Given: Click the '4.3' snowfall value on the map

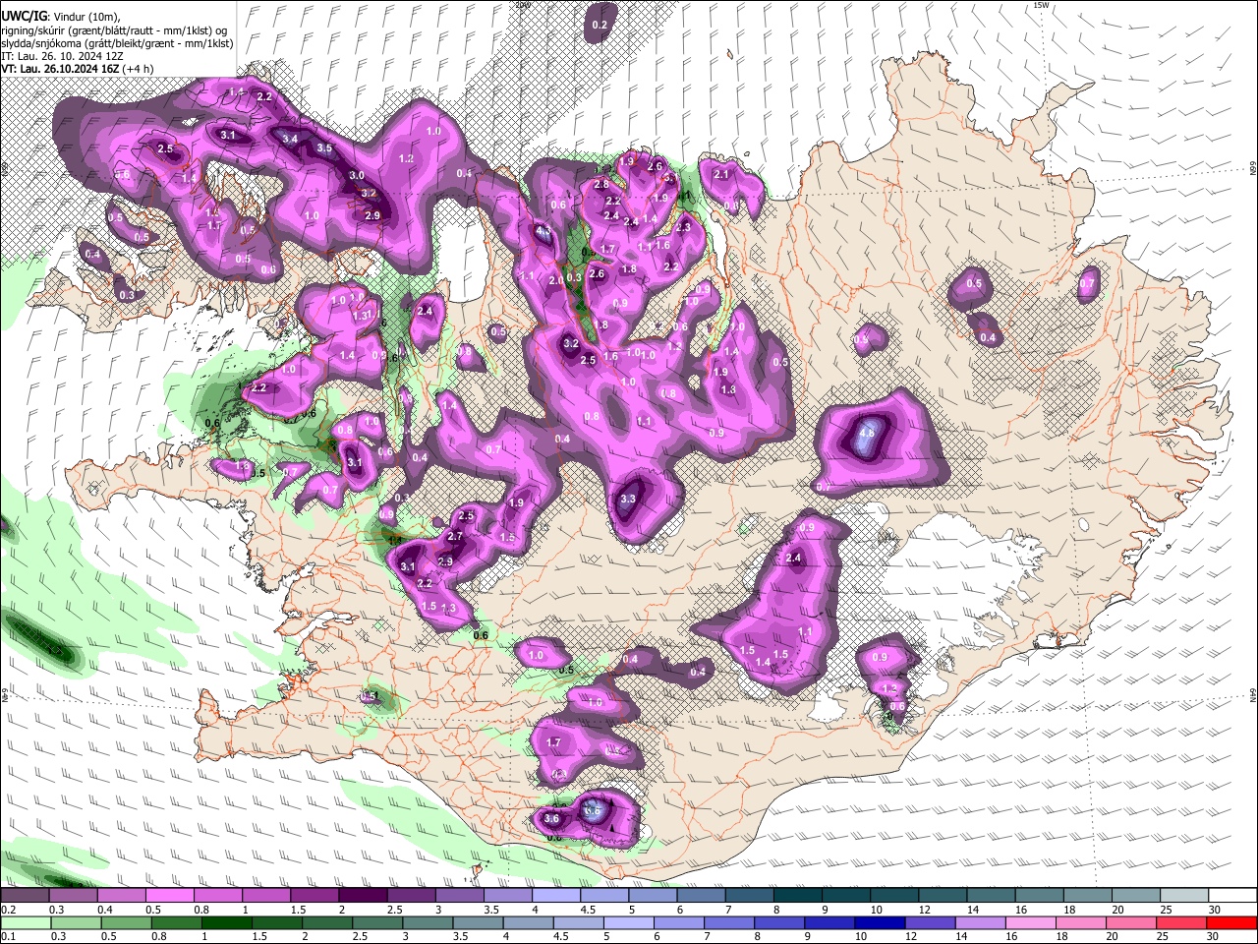Looking at the screenshot, I should click(x=543, y=232).
